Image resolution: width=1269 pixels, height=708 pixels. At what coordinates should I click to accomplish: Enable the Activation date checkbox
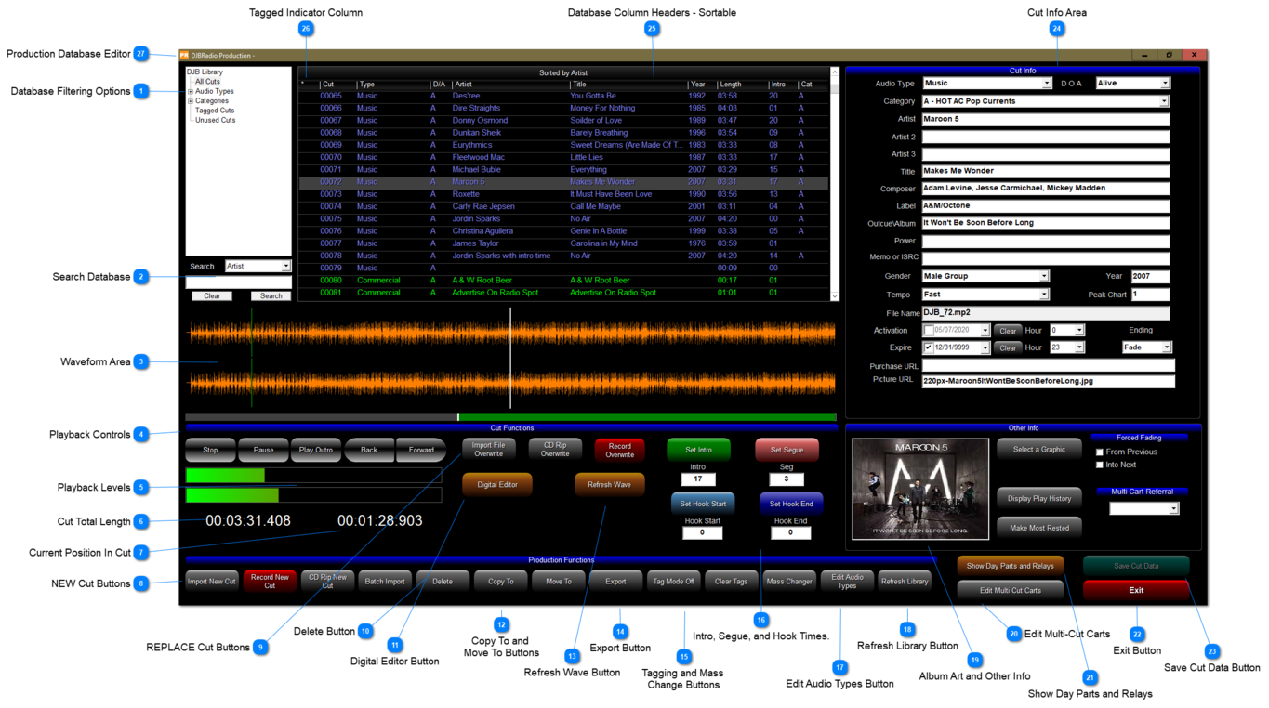pos(929,330)
